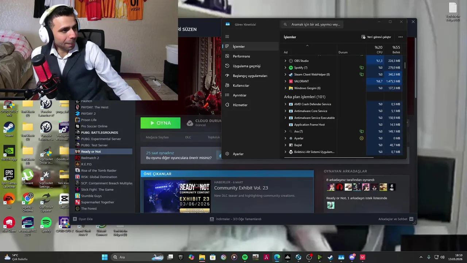Viewport: 467px width, 263px height.
Task: Expand the VALORANT process row
Action: (285, 81)
